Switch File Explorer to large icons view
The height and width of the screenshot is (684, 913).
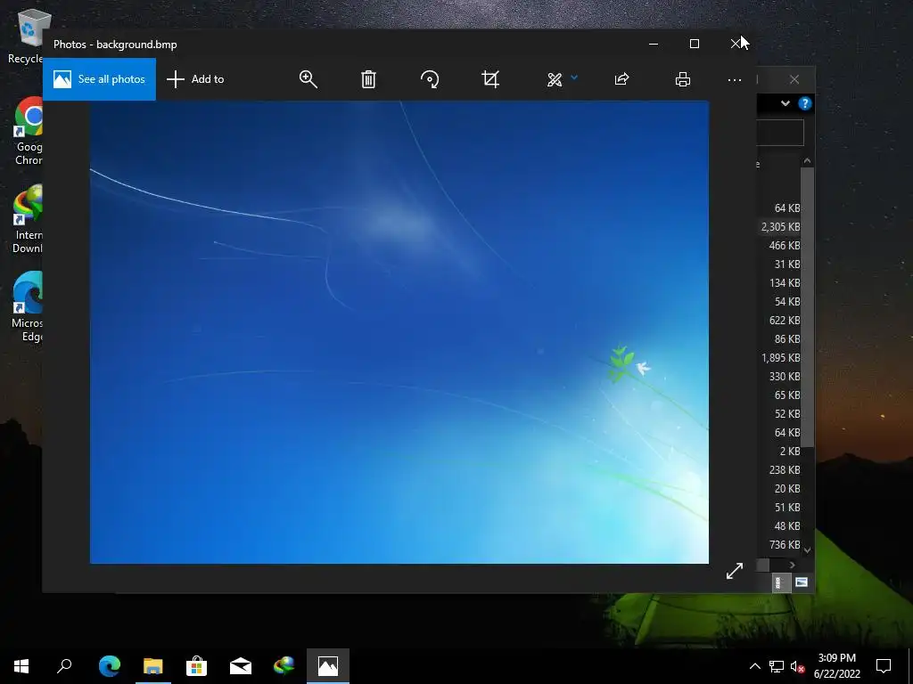802,582
